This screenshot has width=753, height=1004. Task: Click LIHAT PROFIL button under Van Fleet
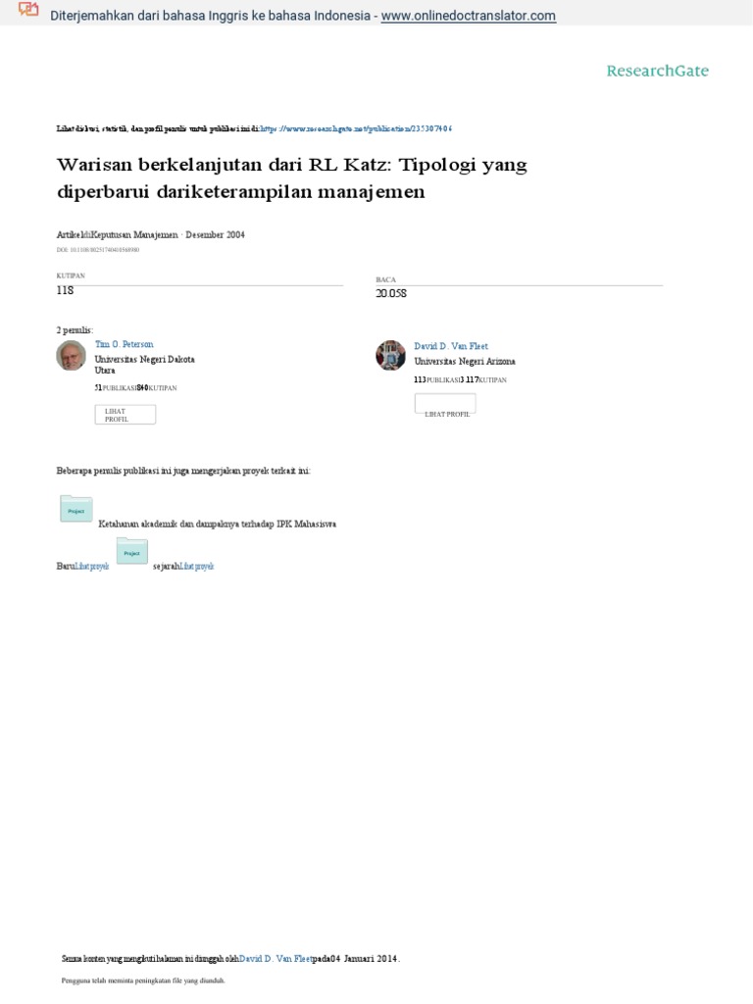tap(445, 405)
